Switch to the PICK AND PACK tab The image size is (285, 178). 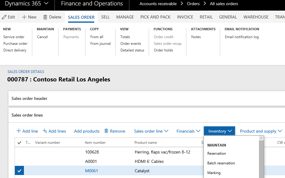pos(155,17)
